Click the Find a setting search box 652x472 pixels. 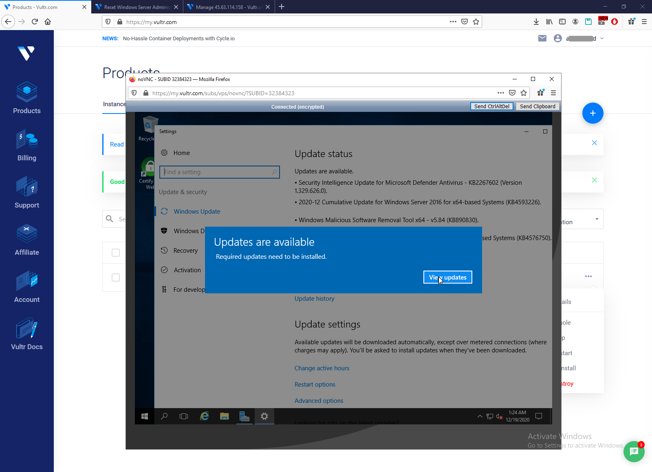pos(220,172)
